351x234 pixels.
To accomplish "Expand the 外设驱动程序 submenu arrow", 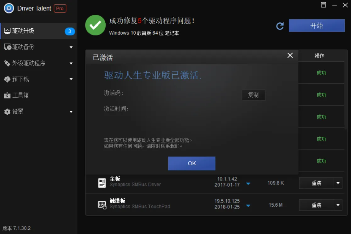I will 71,63.
